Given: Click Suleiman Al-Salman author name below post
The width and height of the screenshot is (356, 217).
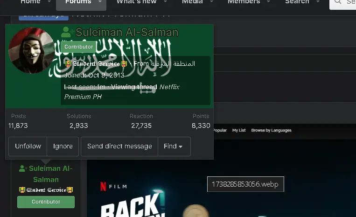Looking at the screenshot, I should click(x=51, y=174).
